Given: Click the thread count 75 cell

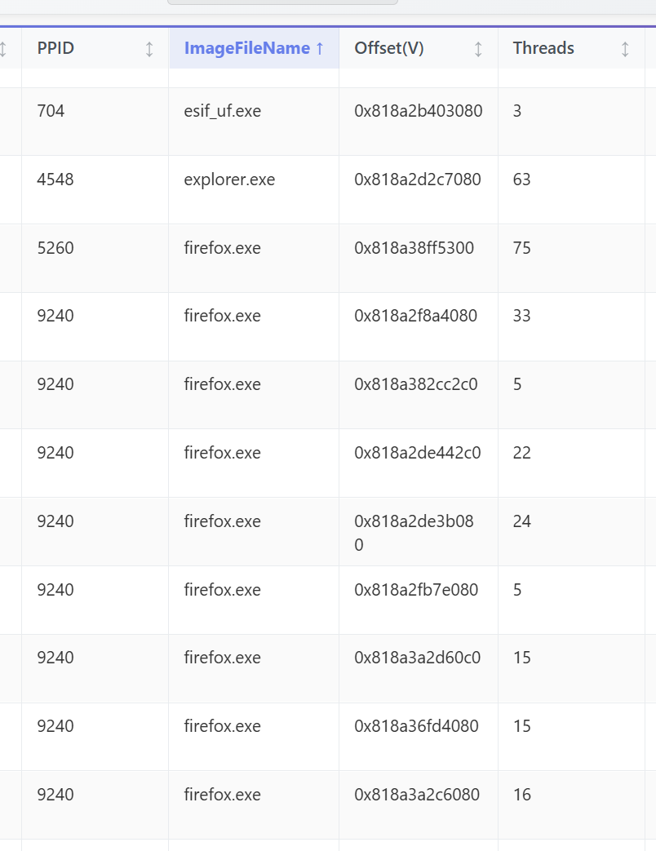Looking at the screenshot, I should pos(571,259).
